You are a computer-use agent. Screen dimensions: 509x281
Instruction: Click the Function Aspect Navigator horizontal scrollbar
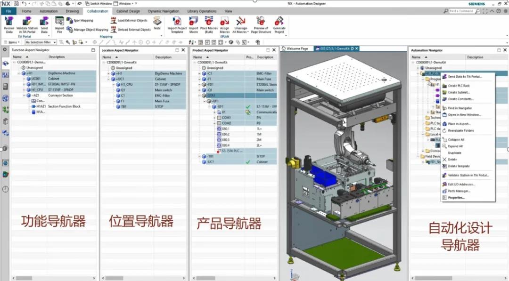click(x=53, y=278)
